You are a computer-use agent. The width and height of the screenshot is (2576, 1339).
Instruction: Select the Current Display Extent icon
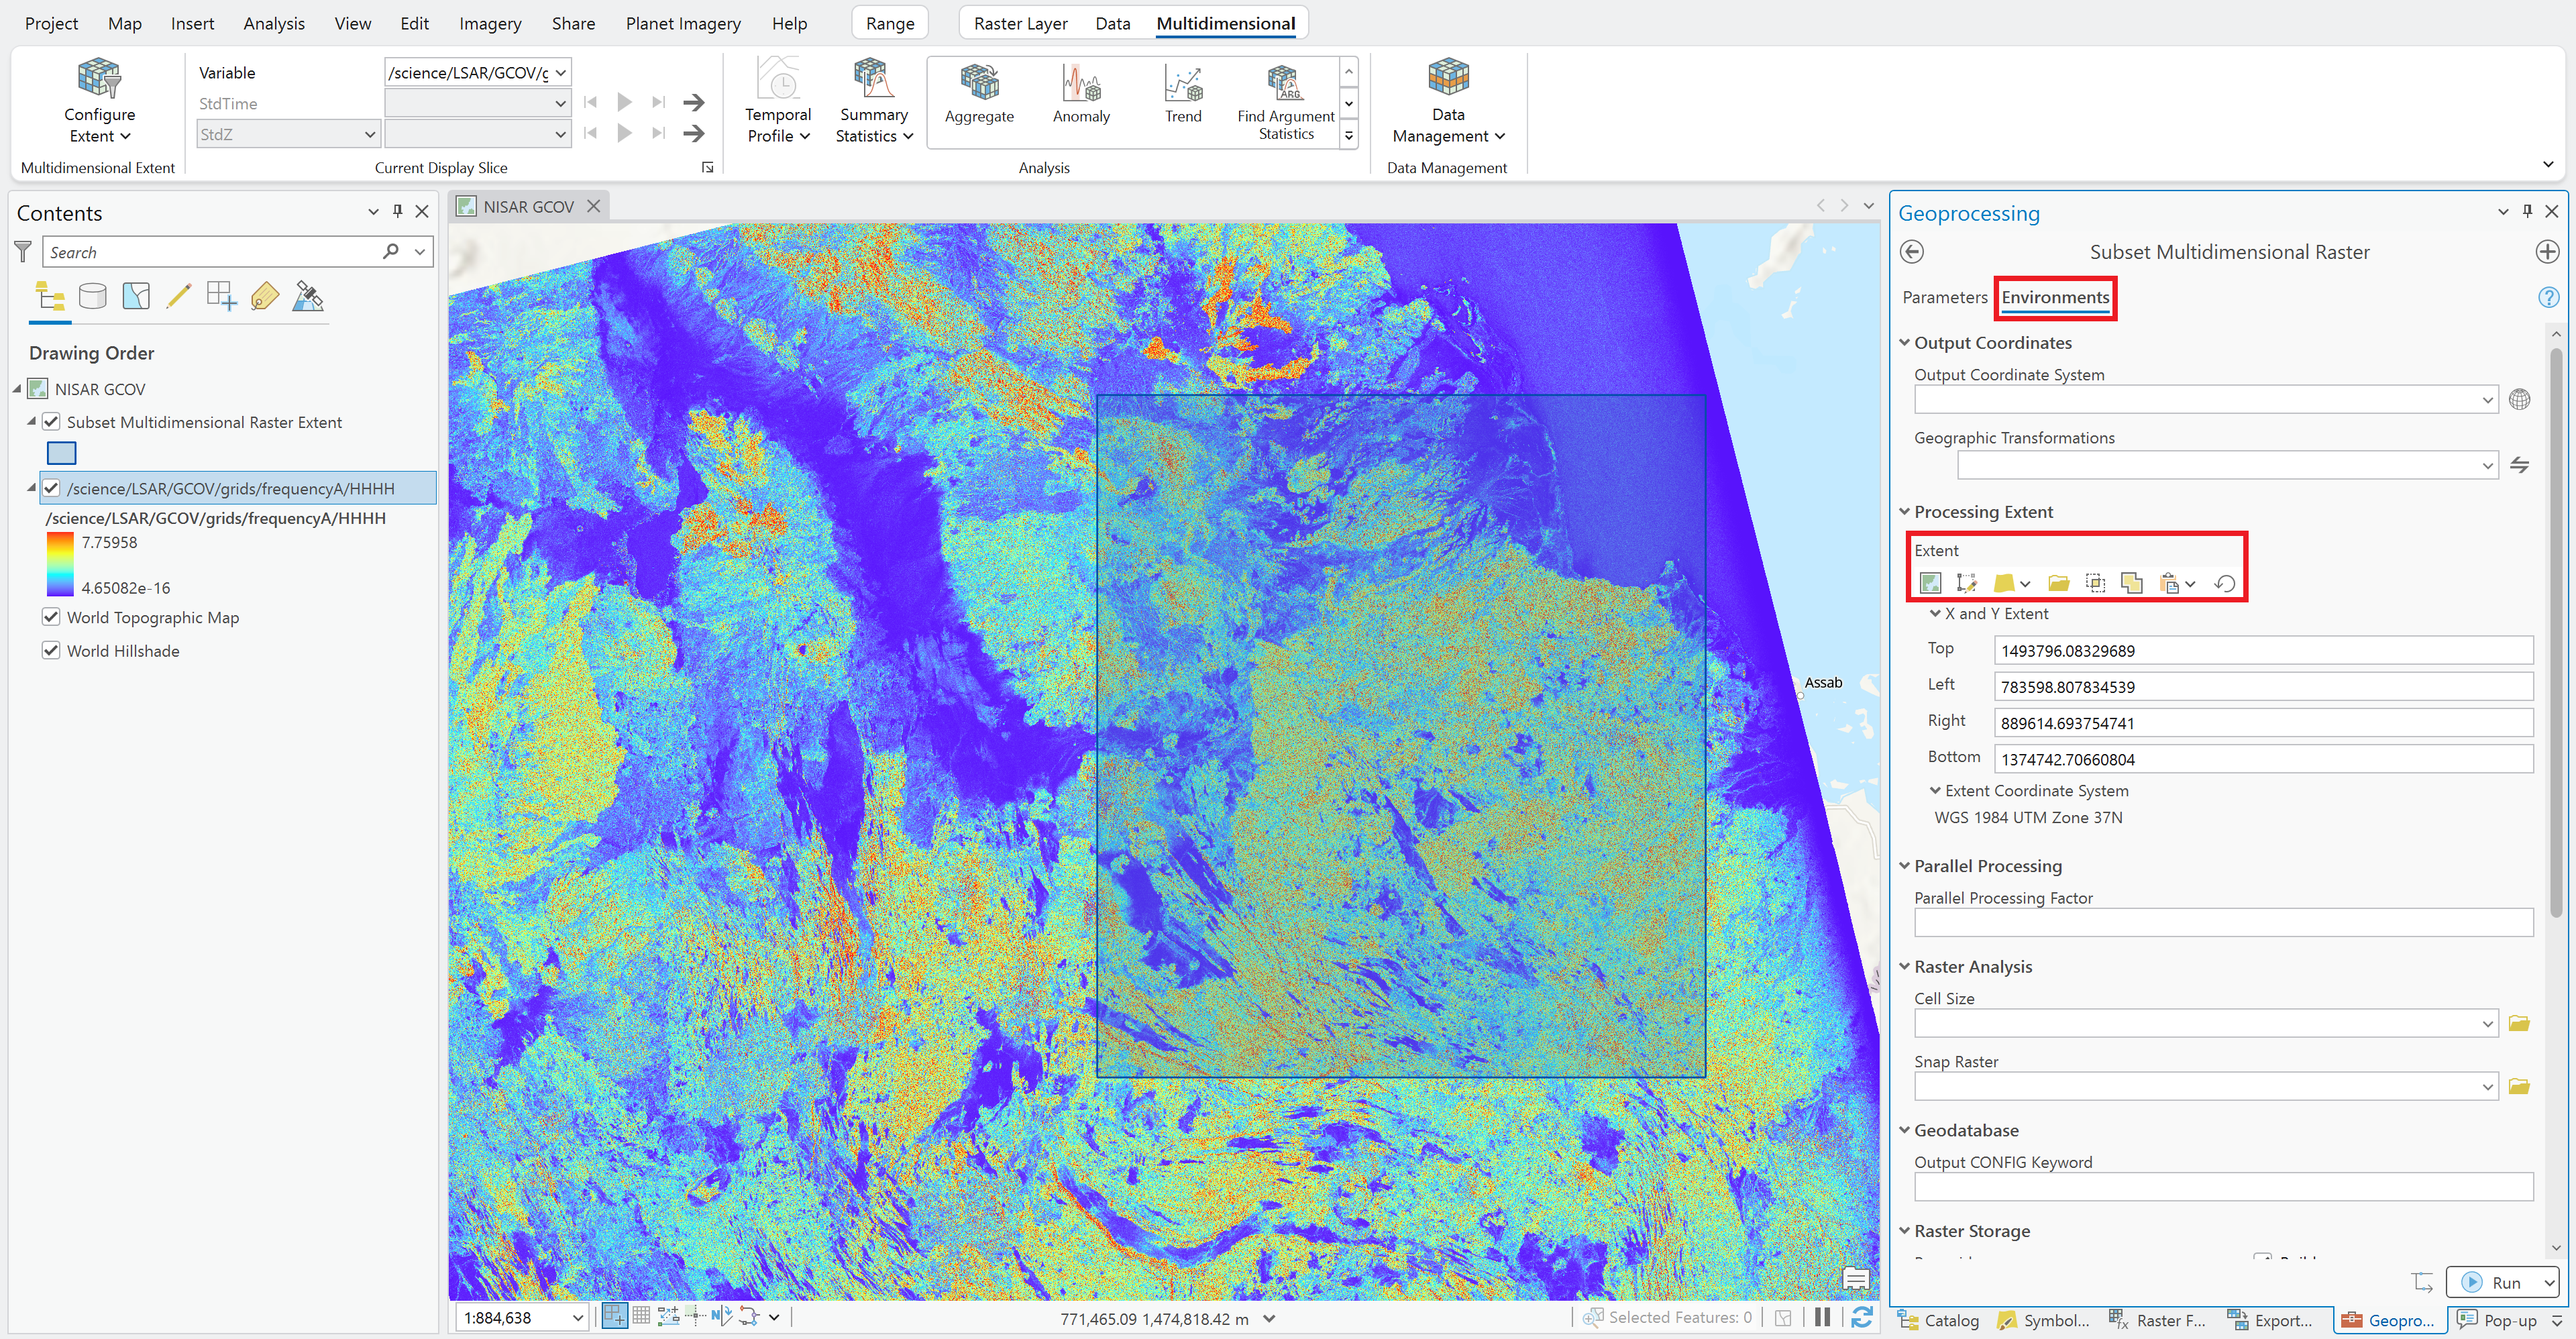click(1931, 583)
